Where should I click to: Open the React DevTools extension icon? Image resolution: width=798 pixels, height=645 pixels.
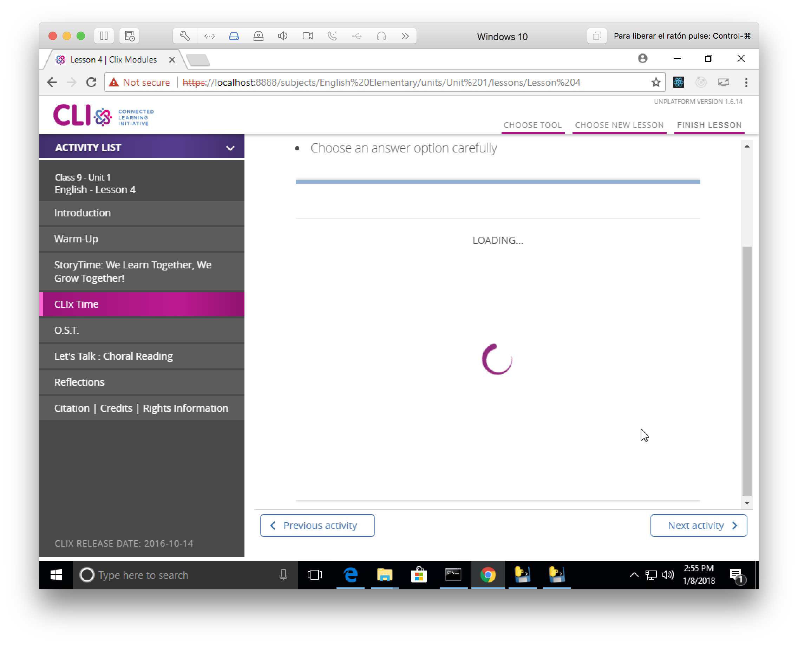point(678,83)
